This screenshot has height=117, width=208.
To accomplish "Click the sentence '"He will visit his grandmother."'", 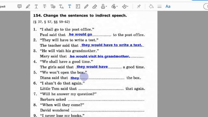I will coord(69,51).
